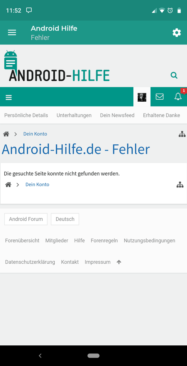Select the Unterhaltungen tab
Screen dimensions: 187x366
(74, 115)
